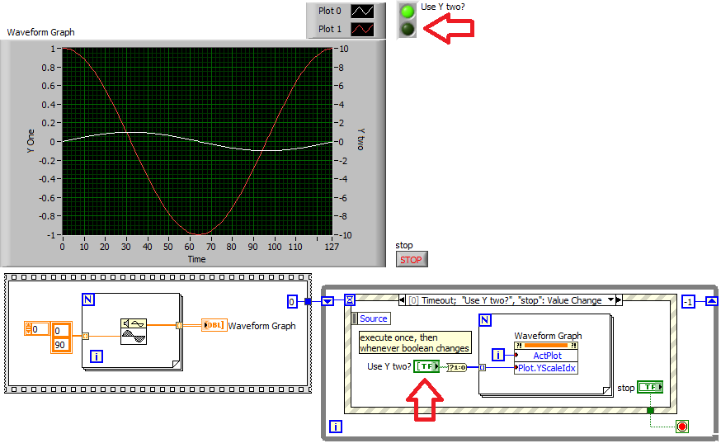
Task: Select the Plot.YScaleIdx property row
Action: coord(546,368)
